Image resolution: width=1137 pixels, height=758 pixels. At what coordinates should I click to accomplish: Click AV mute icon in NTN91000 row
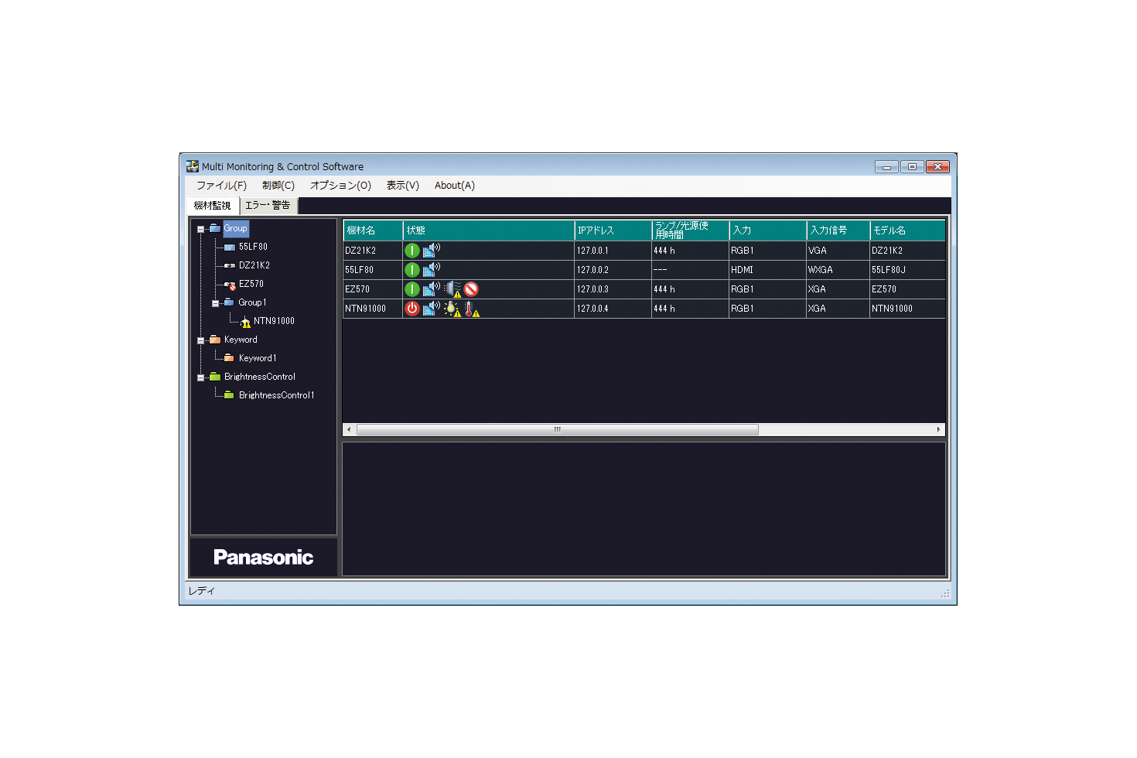(432, 308)
